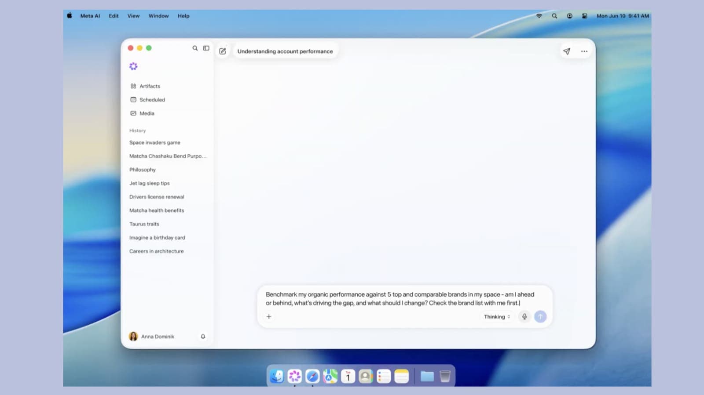Open the Space invaders game chat
Image resolution: width=704 pixels, height=395 pixels.
pyautogui.click(x=155, y=143)
